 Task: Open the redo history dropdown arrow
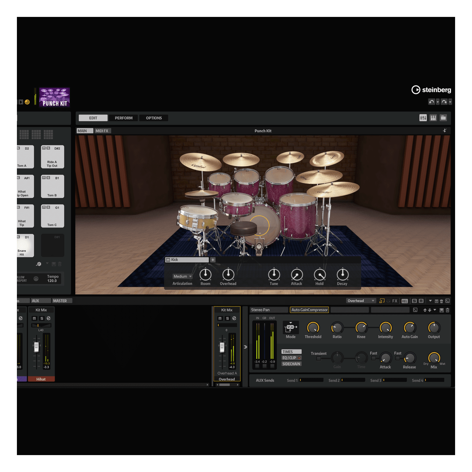click(x=450, y=101)
